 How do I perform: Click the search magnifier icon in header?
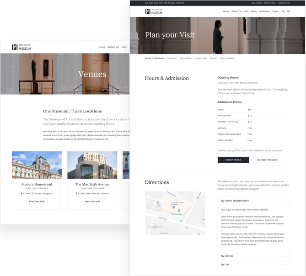(x=283, y=11)
